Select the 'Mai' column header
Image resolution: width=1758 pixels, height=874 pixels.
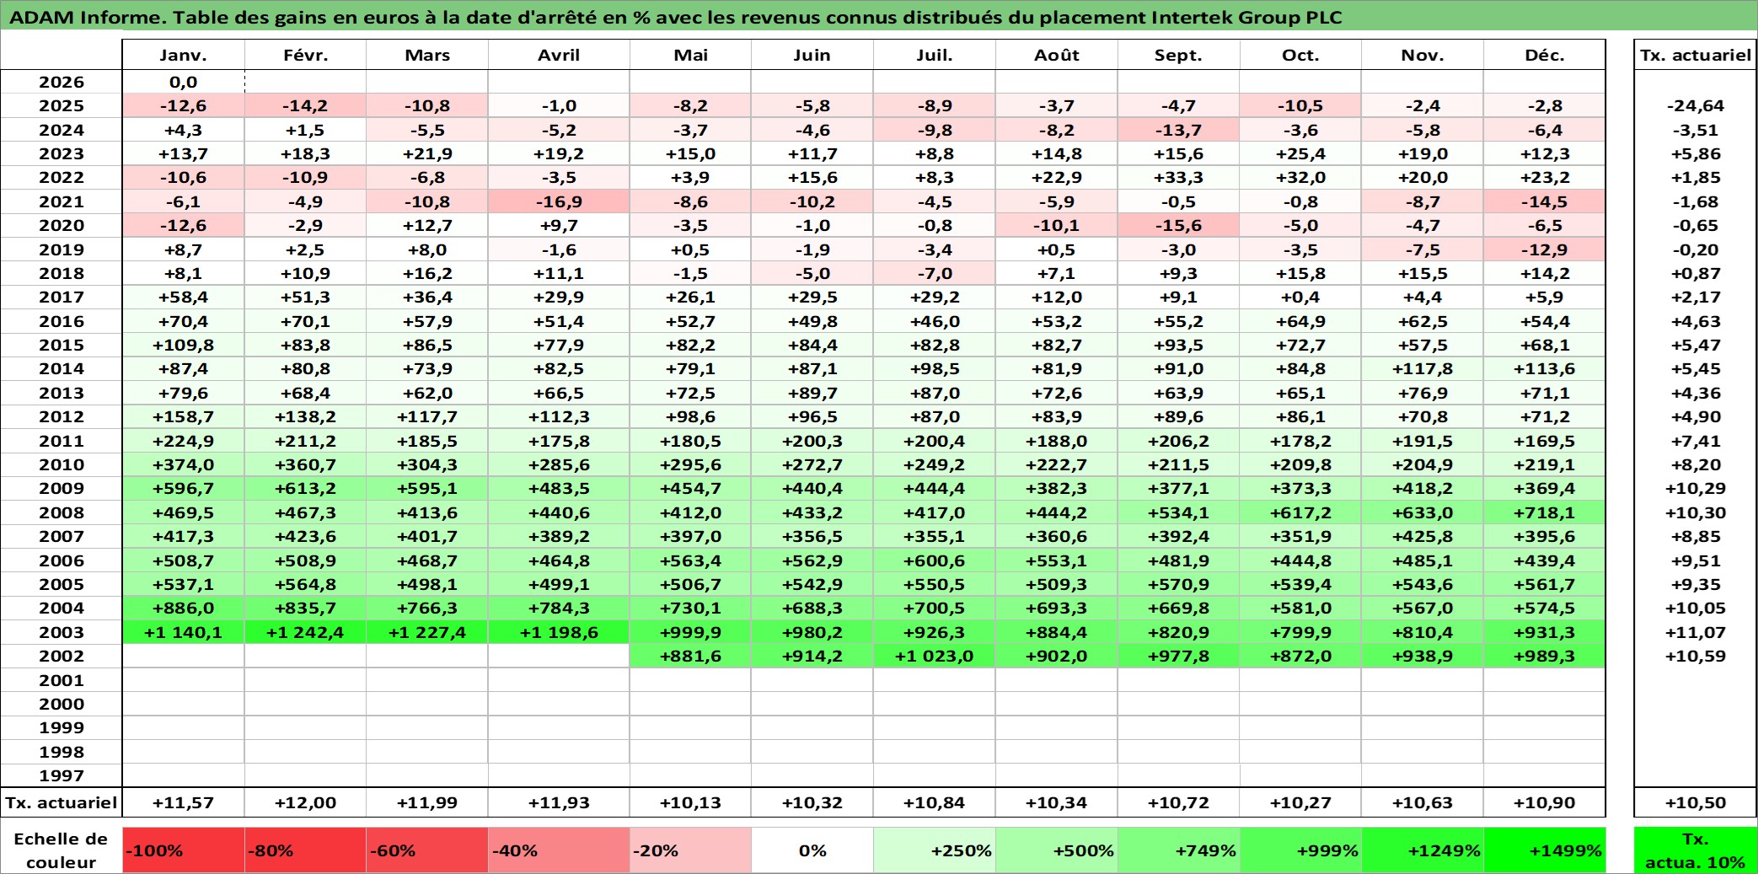(x=690, y=55)
